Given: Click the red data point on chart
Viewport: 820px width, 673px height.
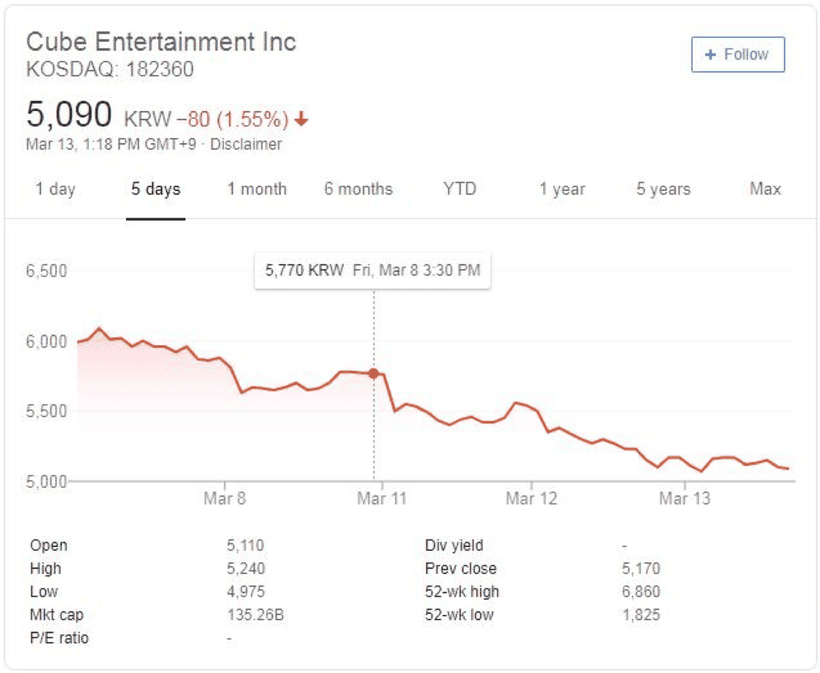Looking at the screenshot, I should tap(373, 374).
